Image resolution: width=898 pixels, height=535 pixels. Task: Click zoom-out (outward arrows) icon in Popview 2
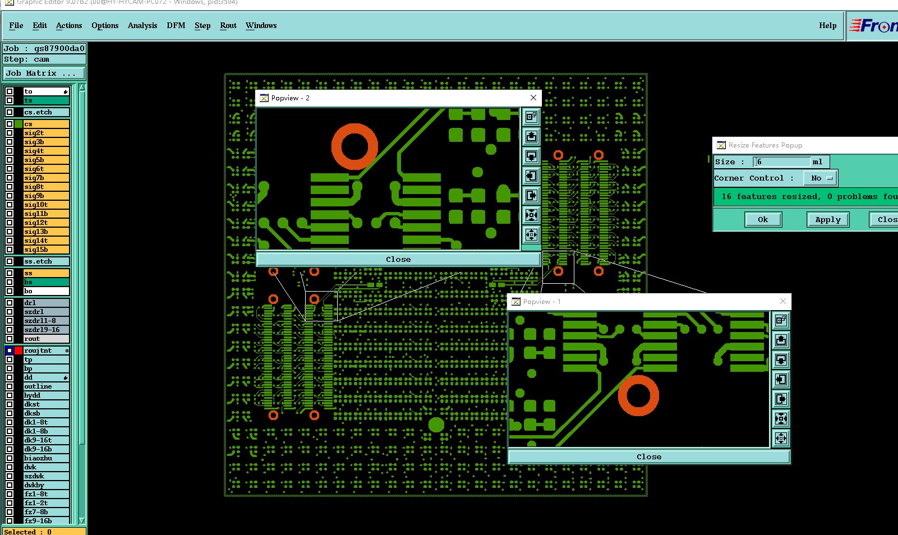click(x=531, y=234)
